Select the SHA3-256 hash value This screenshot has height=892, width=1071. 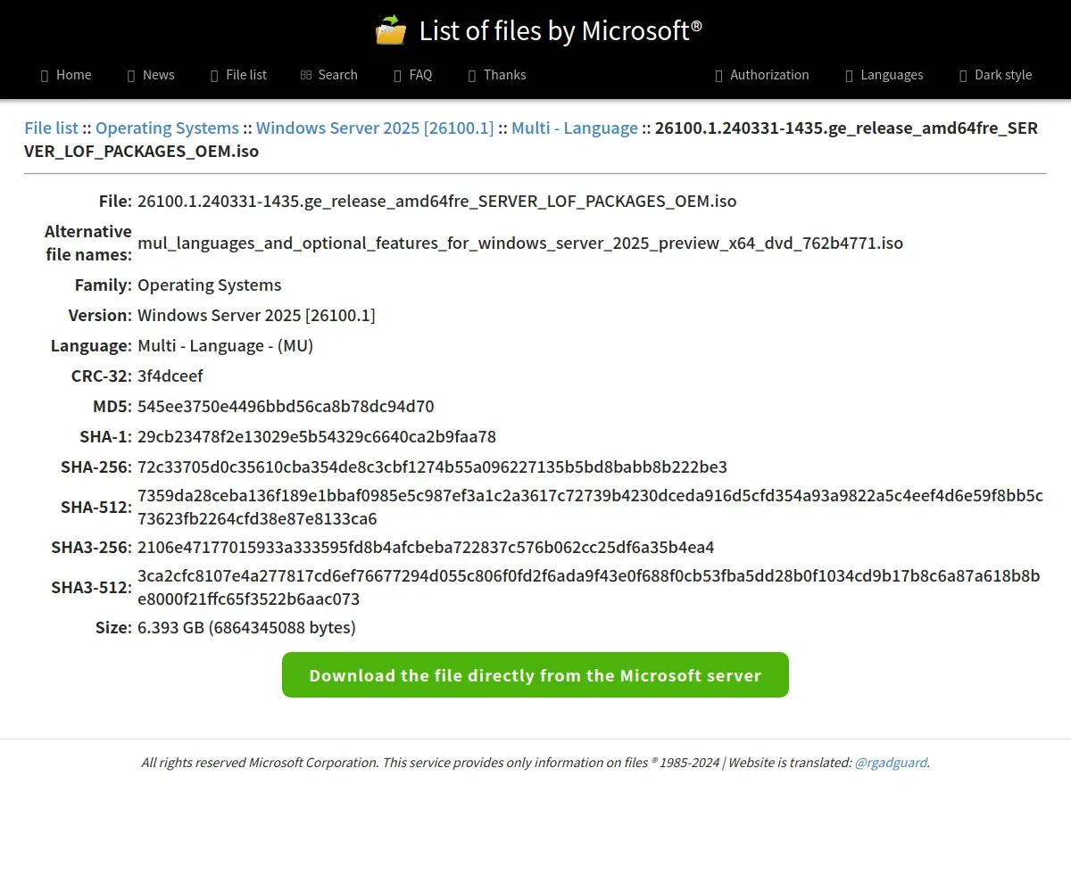coord(426,547)
